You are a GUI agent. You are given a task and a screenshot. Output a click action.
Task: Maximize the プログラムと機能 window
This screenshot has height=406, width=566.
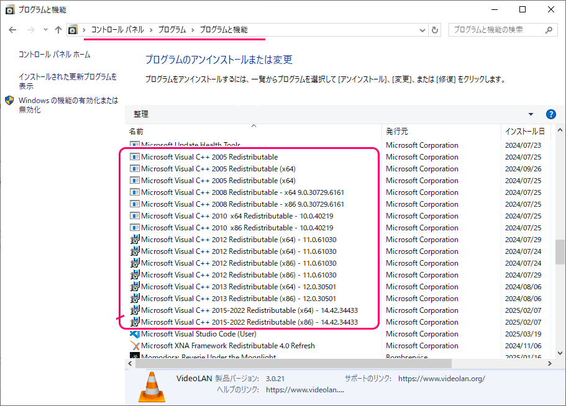click(523, 9)
